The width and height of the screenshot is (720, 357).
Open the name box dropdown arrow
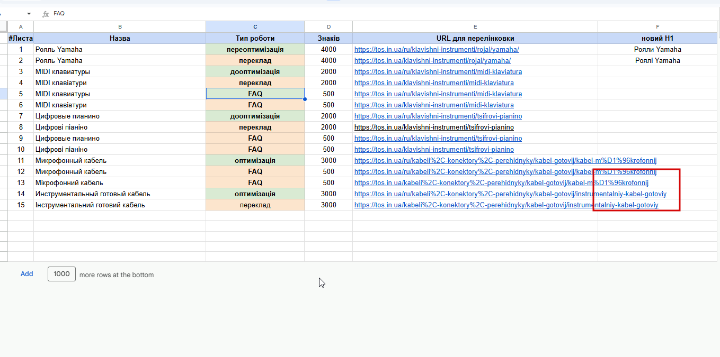pos(29,14)
